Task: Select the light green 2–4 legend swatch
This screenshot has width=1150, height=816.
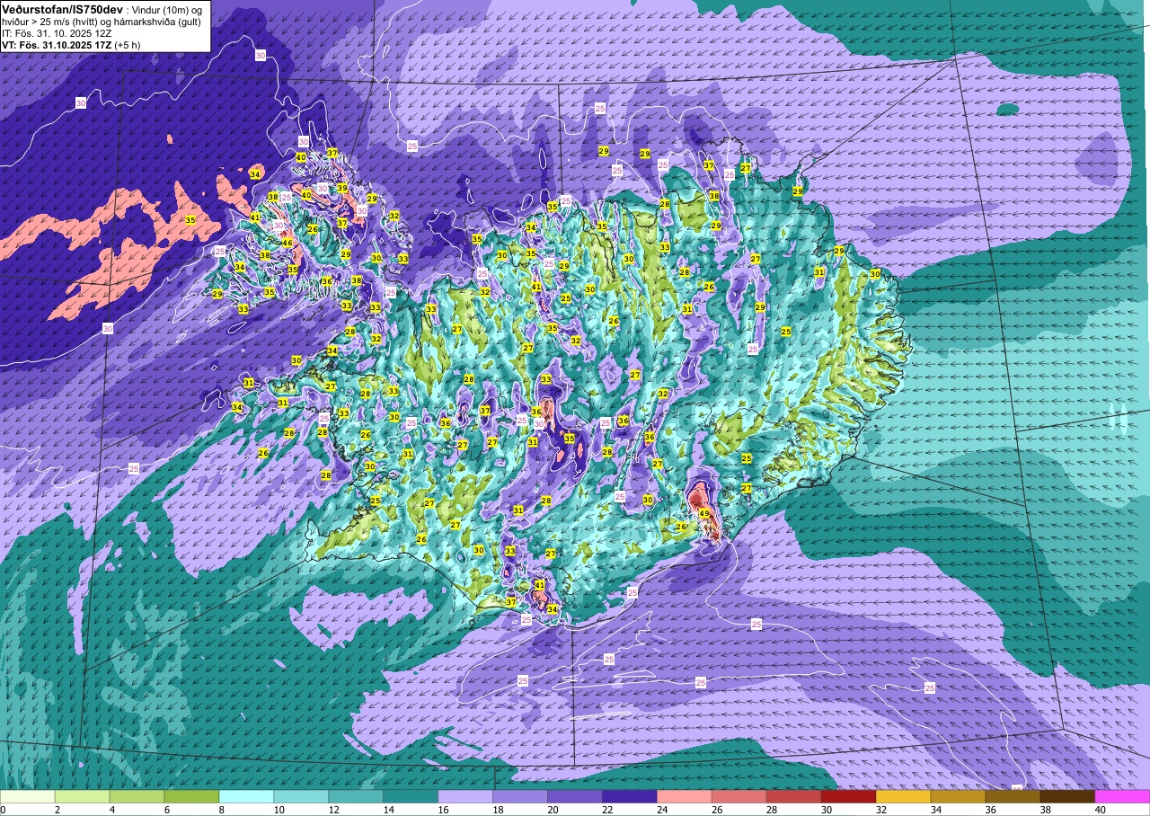Action: point(82,796)
